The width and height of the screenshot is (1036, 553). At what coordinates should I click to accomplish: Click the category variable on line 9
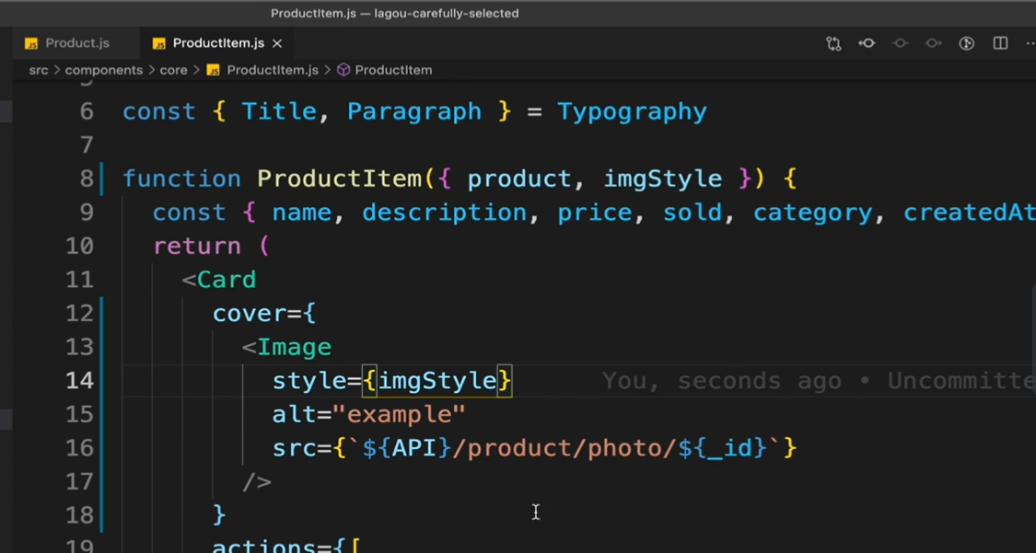click(812, 213)
